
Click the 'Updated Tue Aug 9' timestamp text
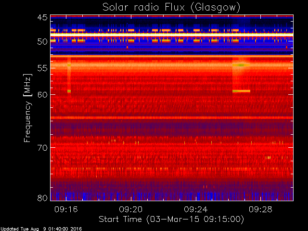[41, 229]
